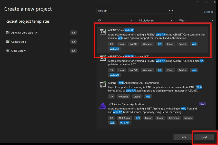Clear the search text with the X icon
218x145 pixels.
click(x=169, y=11)
